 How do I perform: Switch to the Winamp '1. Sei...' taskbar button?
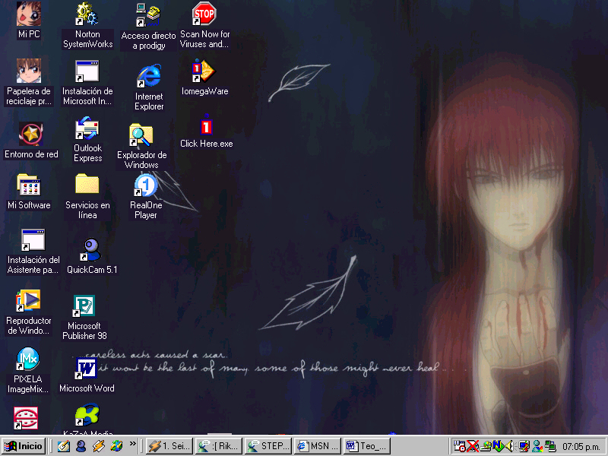[169, 446]
